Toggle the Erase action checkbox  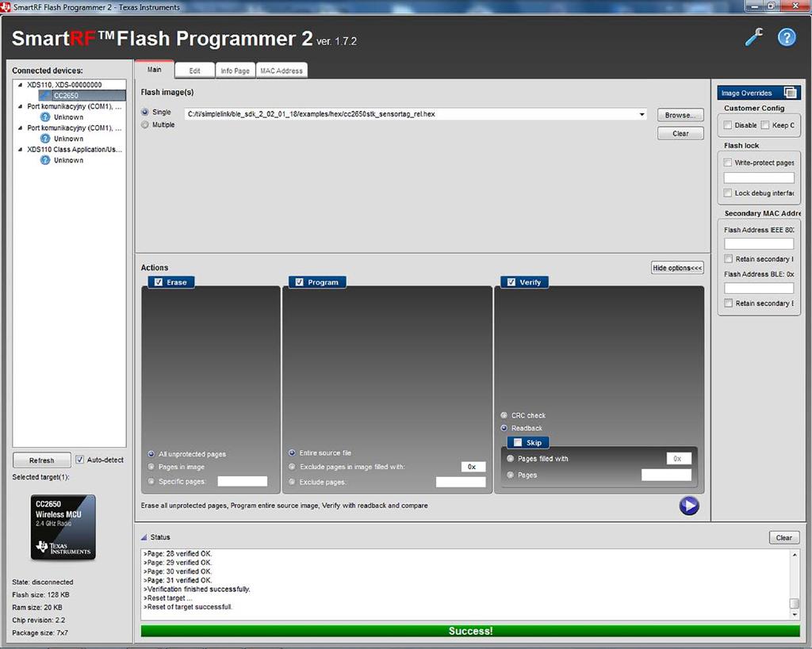(159, 282)
